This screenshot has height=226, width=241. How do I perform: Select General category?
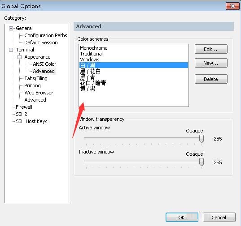coord(24,28)
